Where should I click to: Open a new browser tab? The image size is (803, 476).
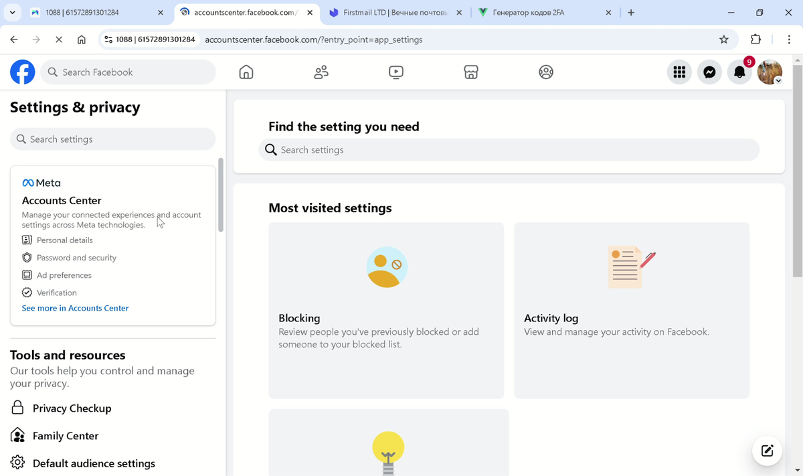pos(631,12)
